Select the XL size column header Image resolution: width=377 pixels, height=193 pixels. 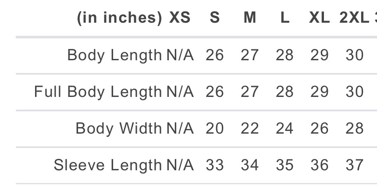pos(320,18)
